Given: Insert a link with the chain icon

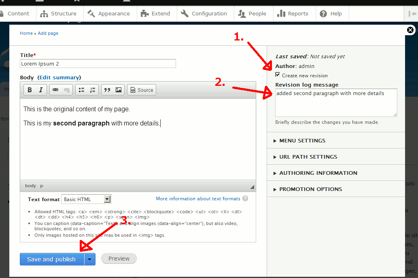Looking at the screenshot, I should (55, 90).
